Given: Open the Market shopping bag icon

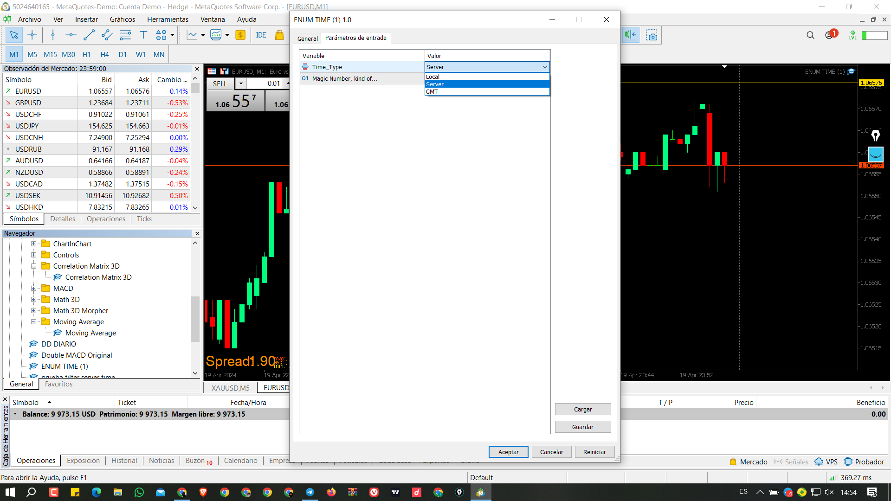Looking at the screenshot, I should [279, 35].
